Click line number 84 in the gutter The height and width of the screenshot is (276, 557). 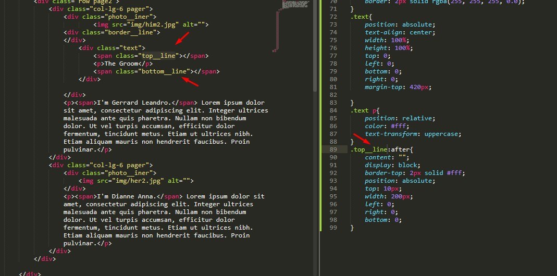coord(333,110)
